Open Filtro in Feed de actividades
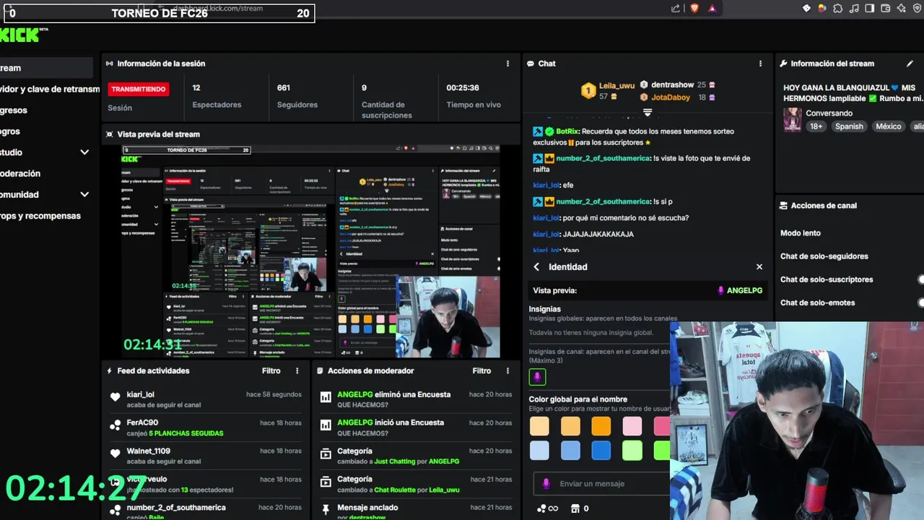 (x=271, y=370)
